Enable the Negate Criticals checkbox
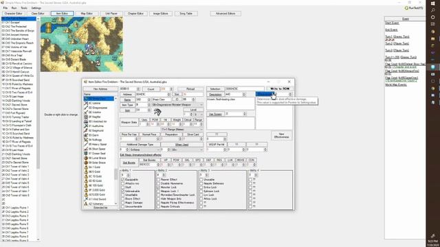This screenshot has width=440, height=247. point(159,207)
